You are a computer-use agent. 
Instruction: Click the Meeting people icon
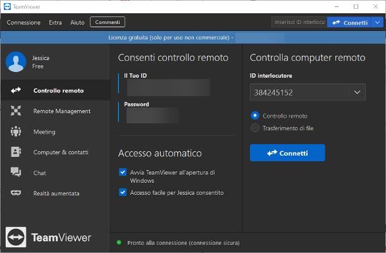16,132
